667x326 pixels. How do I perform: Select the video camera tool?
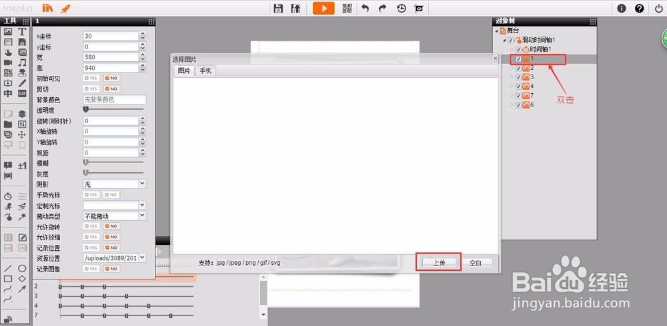coord(8,63)
